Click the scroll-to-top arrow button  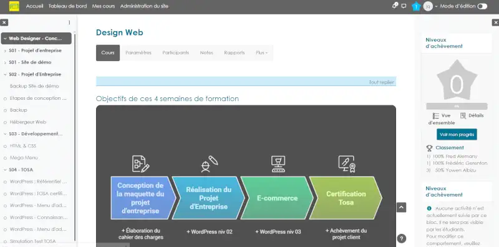pos(401,207)
